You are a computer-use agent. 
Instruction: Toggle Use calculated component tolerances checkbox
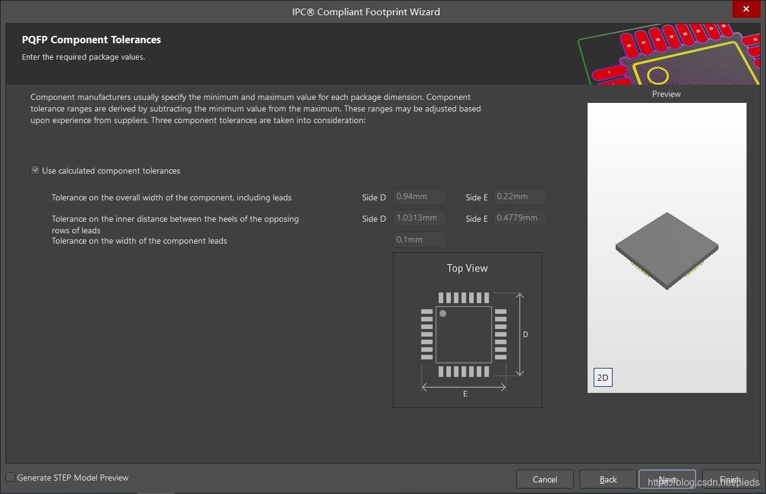35,171
